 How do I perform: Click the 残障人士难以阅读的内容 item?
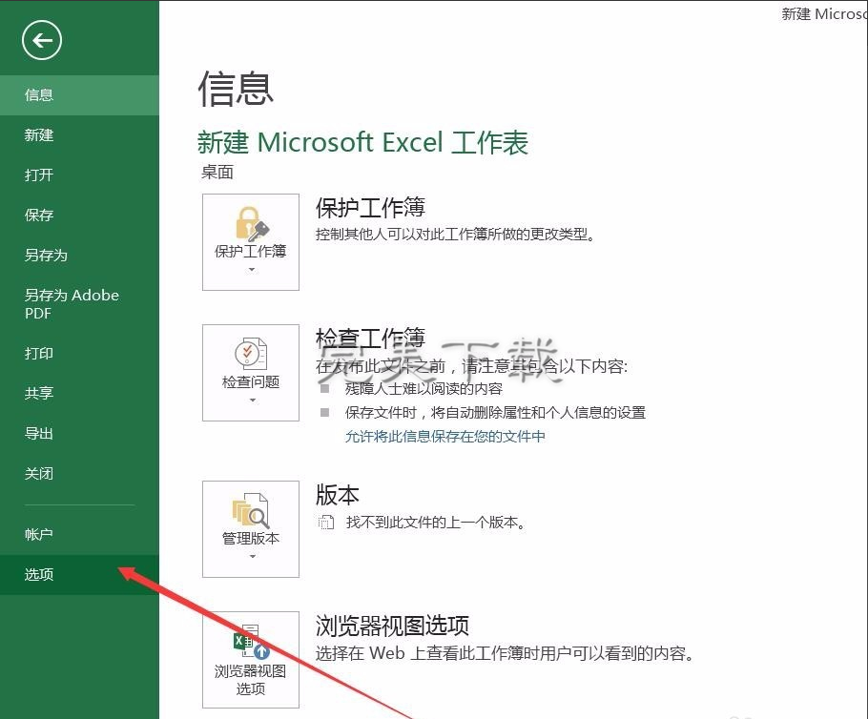[424, 389]
